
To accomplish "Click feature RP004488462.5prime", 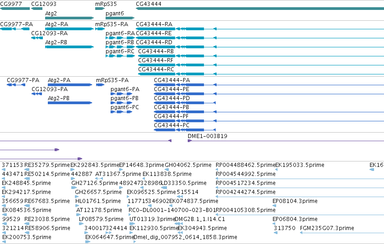I will [x=245, y=165].
